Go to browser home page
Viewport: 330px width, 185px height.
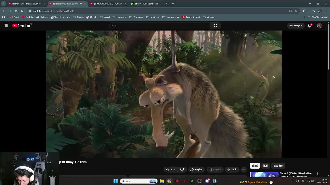tap(22, 11)
